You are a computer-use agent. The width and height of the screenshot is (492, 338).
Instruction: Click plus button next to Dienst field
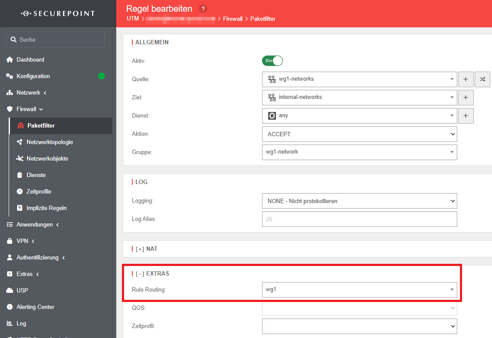click(466, 116)
